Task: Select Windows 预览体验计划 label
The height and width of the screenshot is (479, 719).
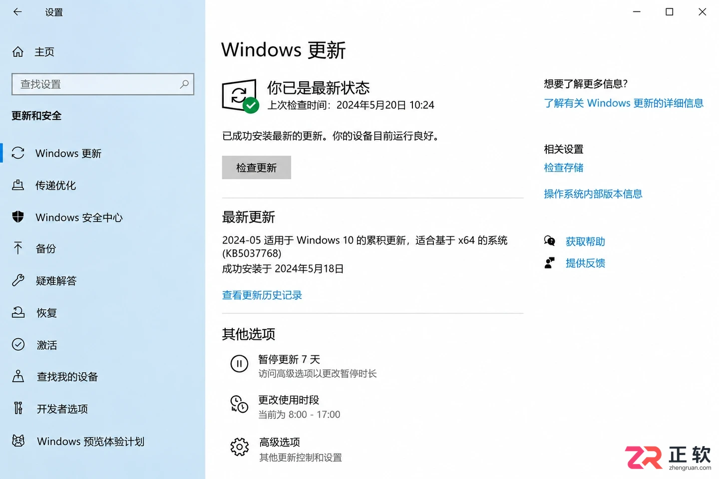Action: [x=91, y=441]
